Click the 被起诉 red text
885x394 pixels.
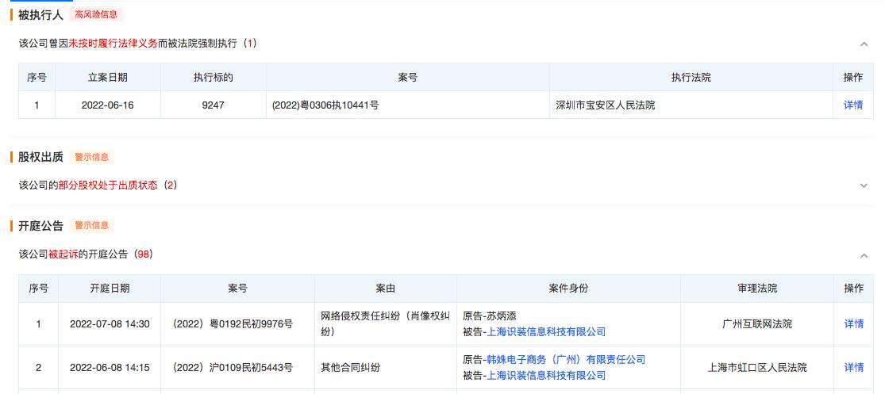coord(63,254)
